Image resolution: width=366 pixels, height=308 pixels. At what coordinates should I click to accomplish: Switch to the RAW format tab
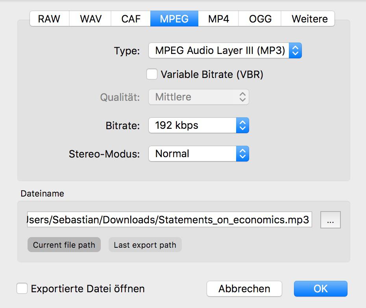49,19
